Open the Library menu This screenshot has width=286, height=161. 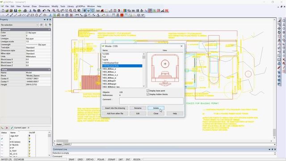coord(71,6)
